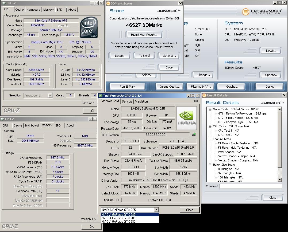Click the Intel Core i7 logo in CPU-Z
Image resolution: width=288 pixels, height=232 pixels.
(89, 27)
